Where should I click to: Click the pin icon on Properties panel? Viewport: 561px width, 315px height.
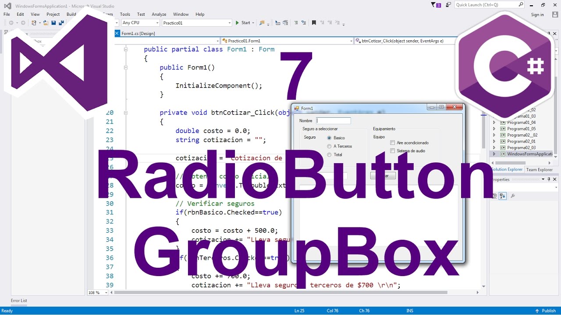click(549, 179)
